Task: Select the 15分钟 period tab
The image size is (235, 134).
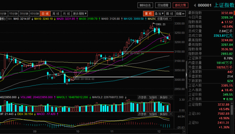Action: [x=13, y=14]
